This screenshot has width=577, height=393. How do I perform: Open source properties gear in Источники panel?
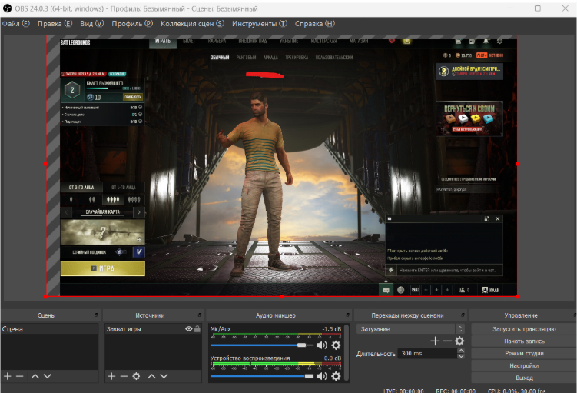[136, 376]
